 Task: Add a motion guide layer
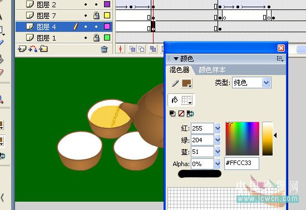pos(33,49)
